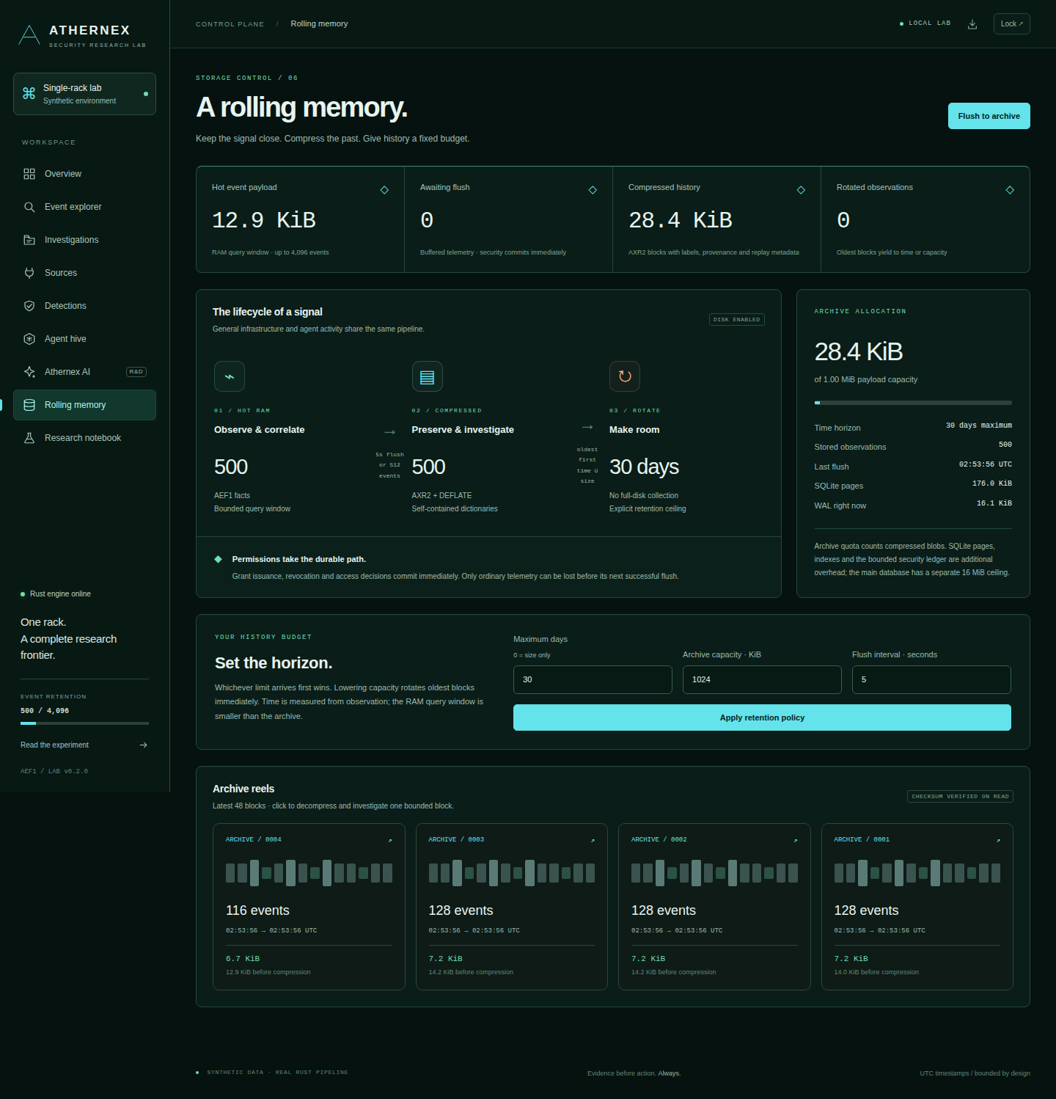Click the Hot RAM lifecycle stage icon
Screen dimensions: 1056x1099
pyautogui.click(x=230, y=376)
